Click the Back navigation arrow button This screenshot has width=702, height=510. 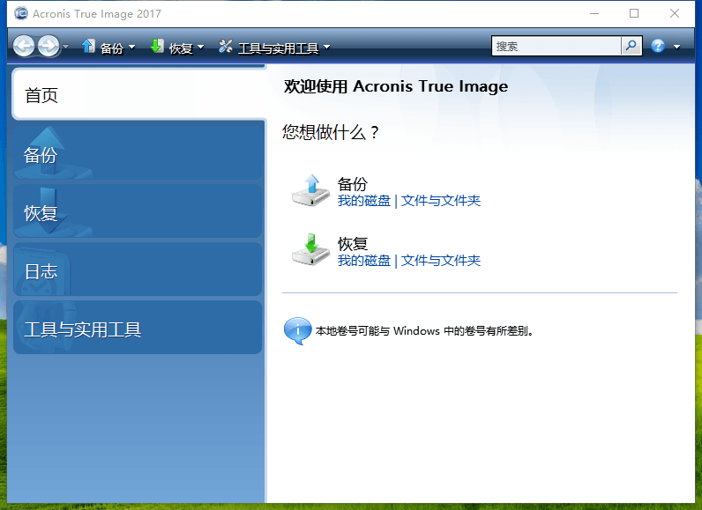24,46
